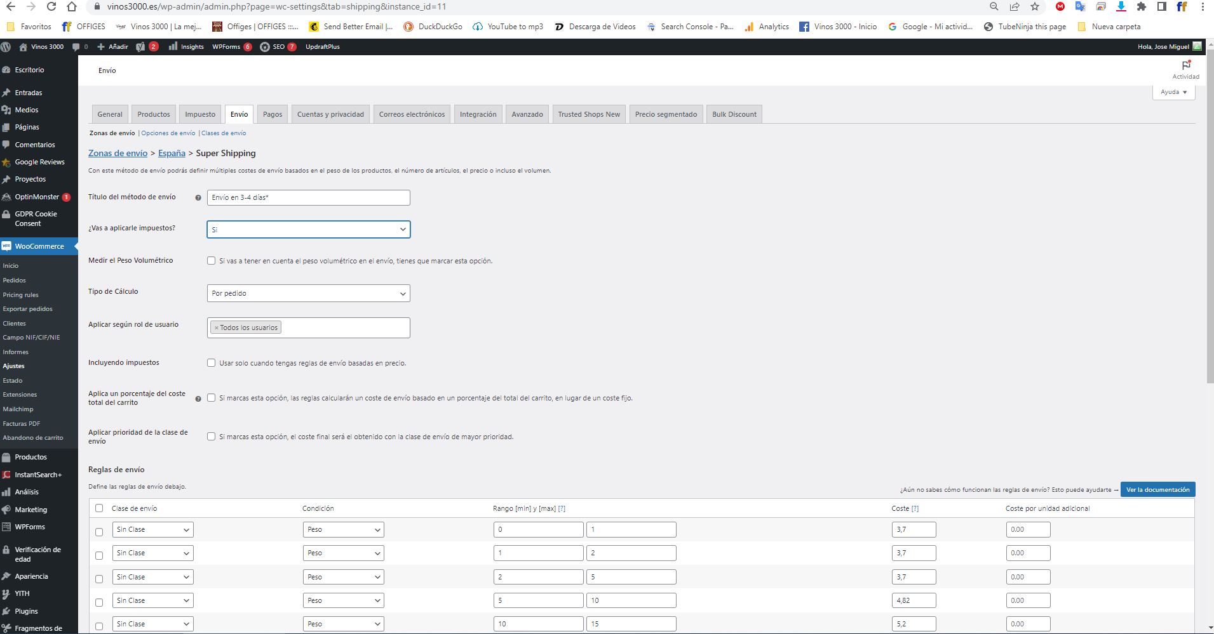Viewport: 1214px width, 634px height.
Task: Click the browser back arrow
Action: (x=11, y=6)
